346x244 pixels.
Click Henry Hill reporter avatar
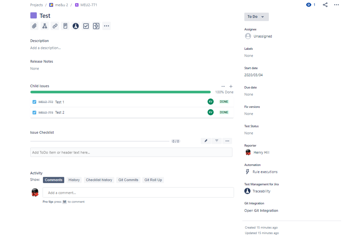[248, 152]
